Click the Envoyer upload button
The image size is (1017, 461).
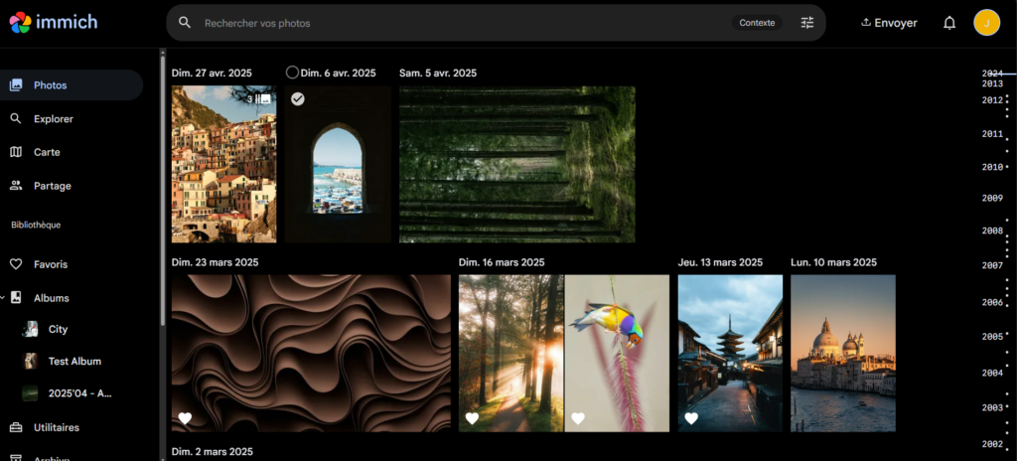click(x=889, y=23)
